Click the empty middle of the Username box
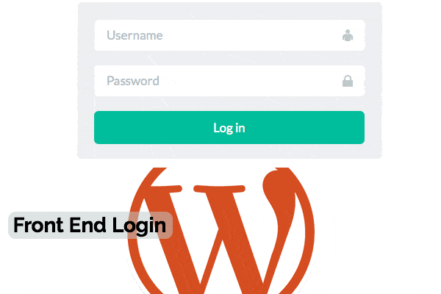Screen dimensions: 441x294 (x=251, y=35)
